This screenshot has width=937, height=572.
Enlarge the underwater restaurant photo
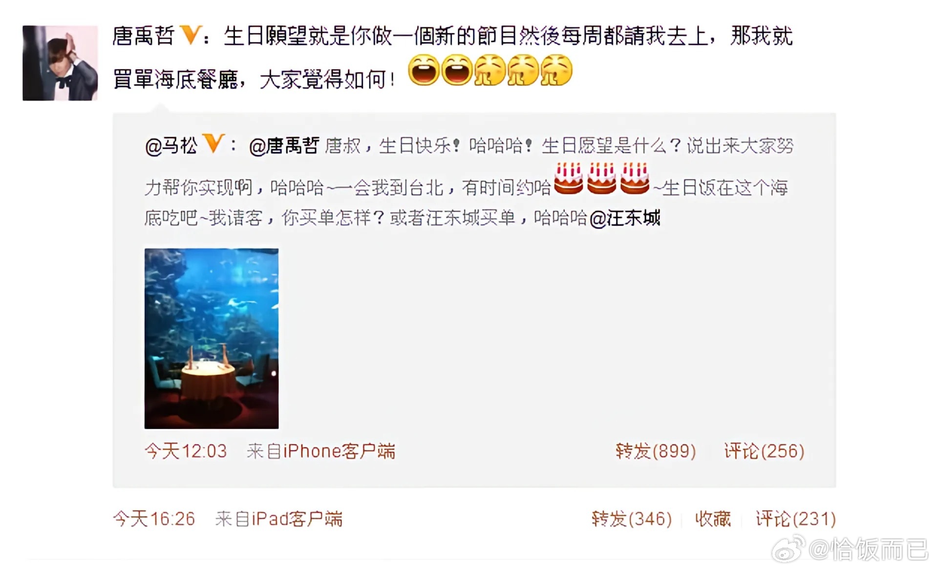(x=212, y=338)
